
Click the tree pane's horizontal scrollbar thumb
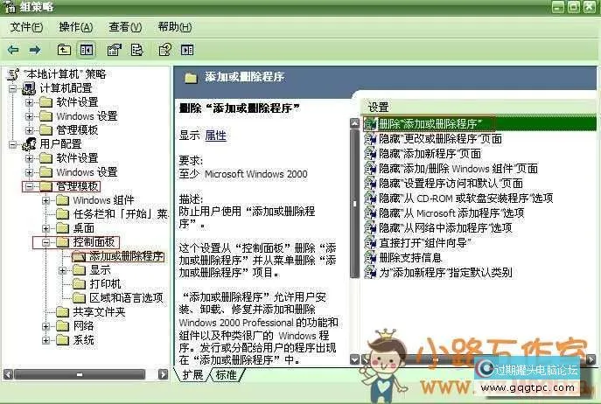coord(80,374)
